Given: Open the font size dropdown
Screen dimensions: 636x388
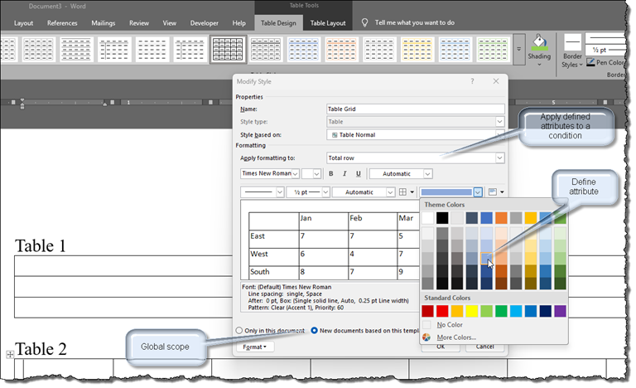Looking at the screenshot, I should coord(317,174).
